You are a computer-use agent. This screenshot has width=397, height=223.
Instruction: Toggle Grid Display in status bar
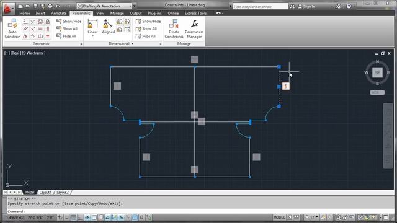[x=73, y=217]
